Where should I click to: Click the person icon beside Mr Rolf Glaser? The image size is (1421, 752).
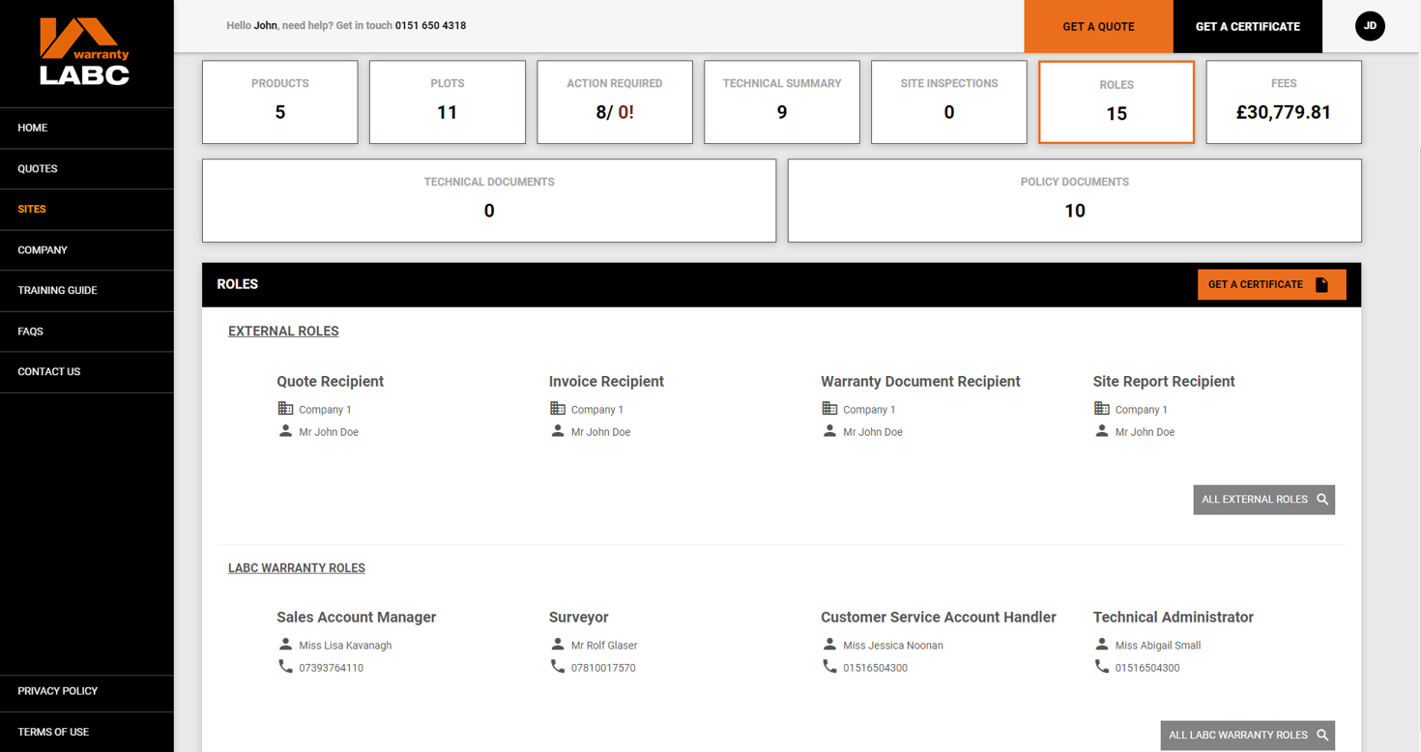pos(558,644)
